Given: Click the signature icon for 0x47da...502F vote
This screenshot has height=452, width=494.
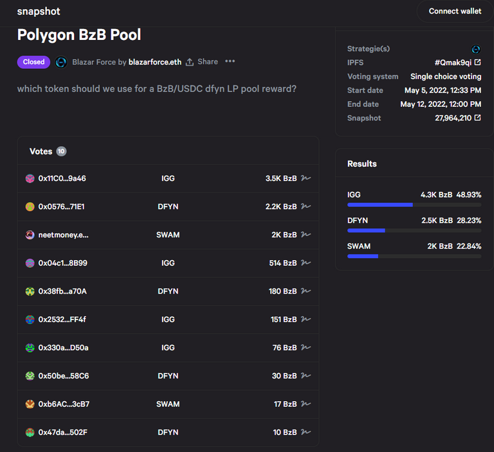Looking at the screenshot, I should tap(306, 432).
